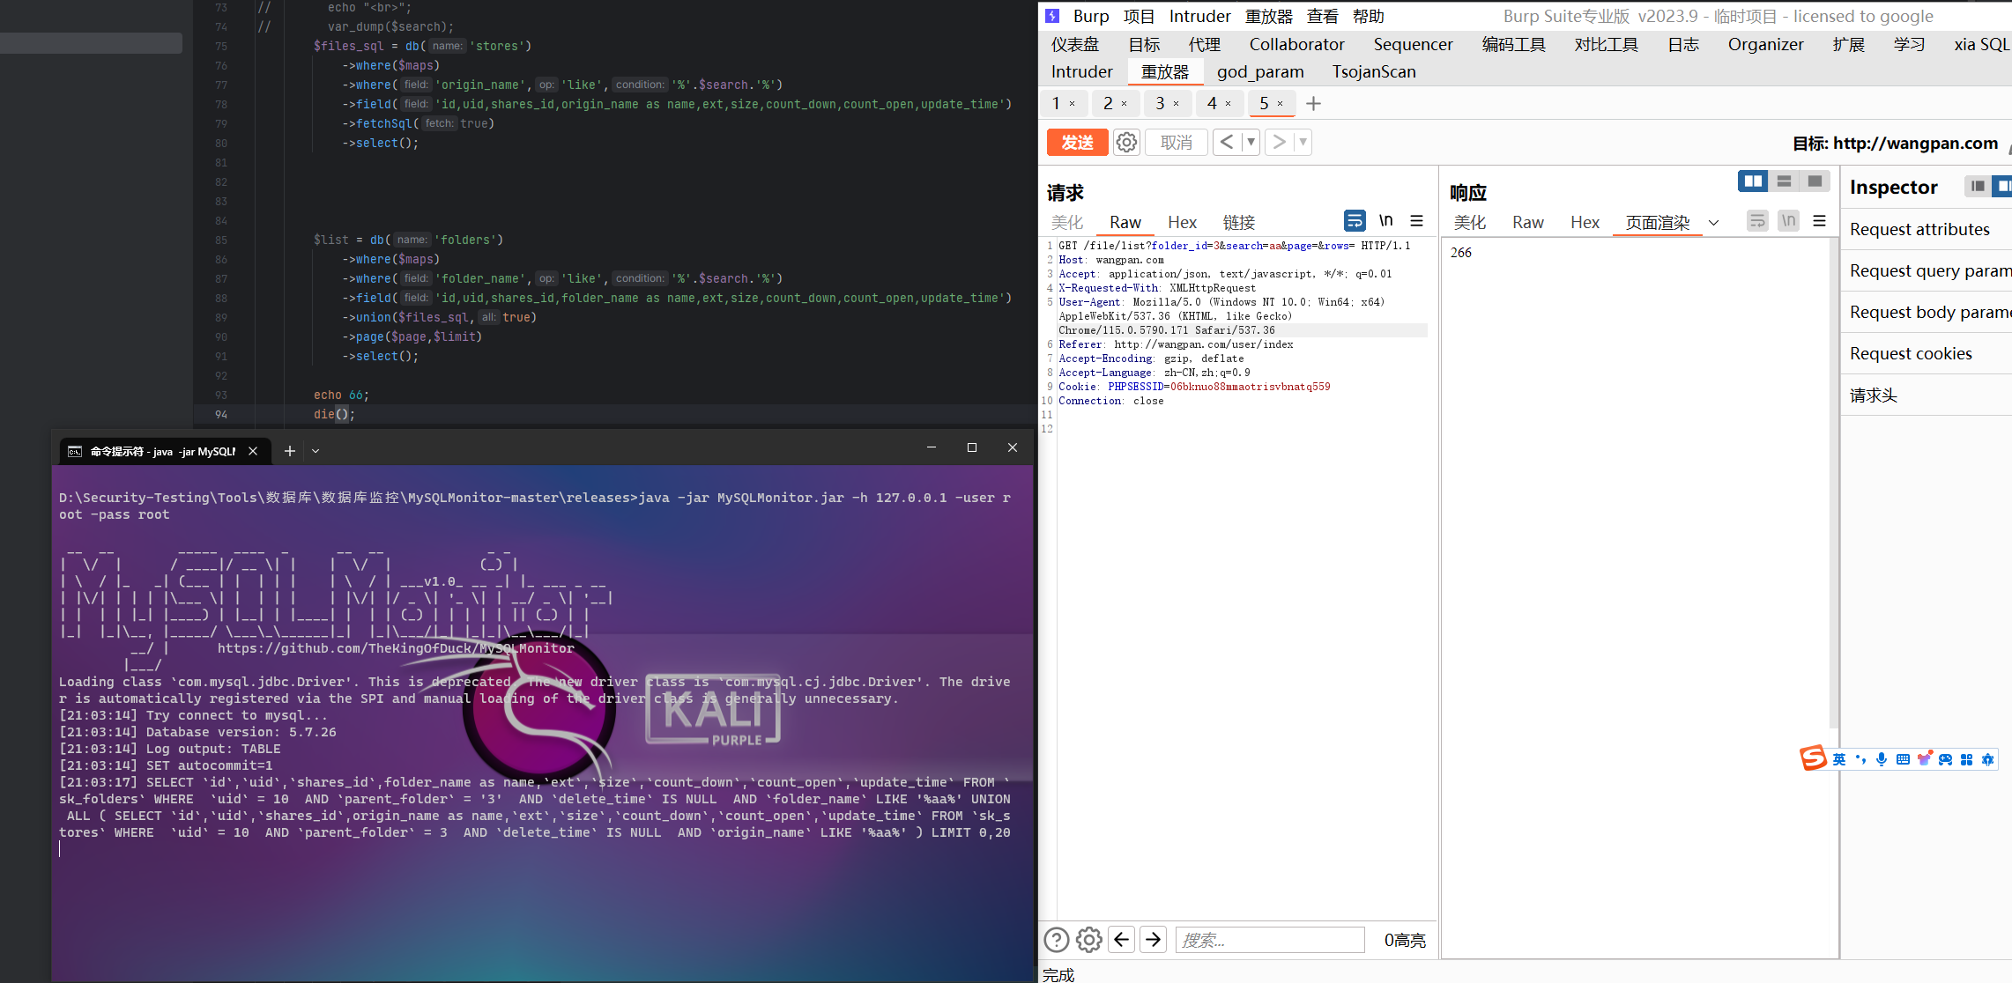Open the Organizer tab

click(x=1765, y=44)
